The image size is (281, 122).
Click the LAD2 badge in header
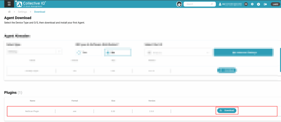pyautogui.click(x=275, y=4)
